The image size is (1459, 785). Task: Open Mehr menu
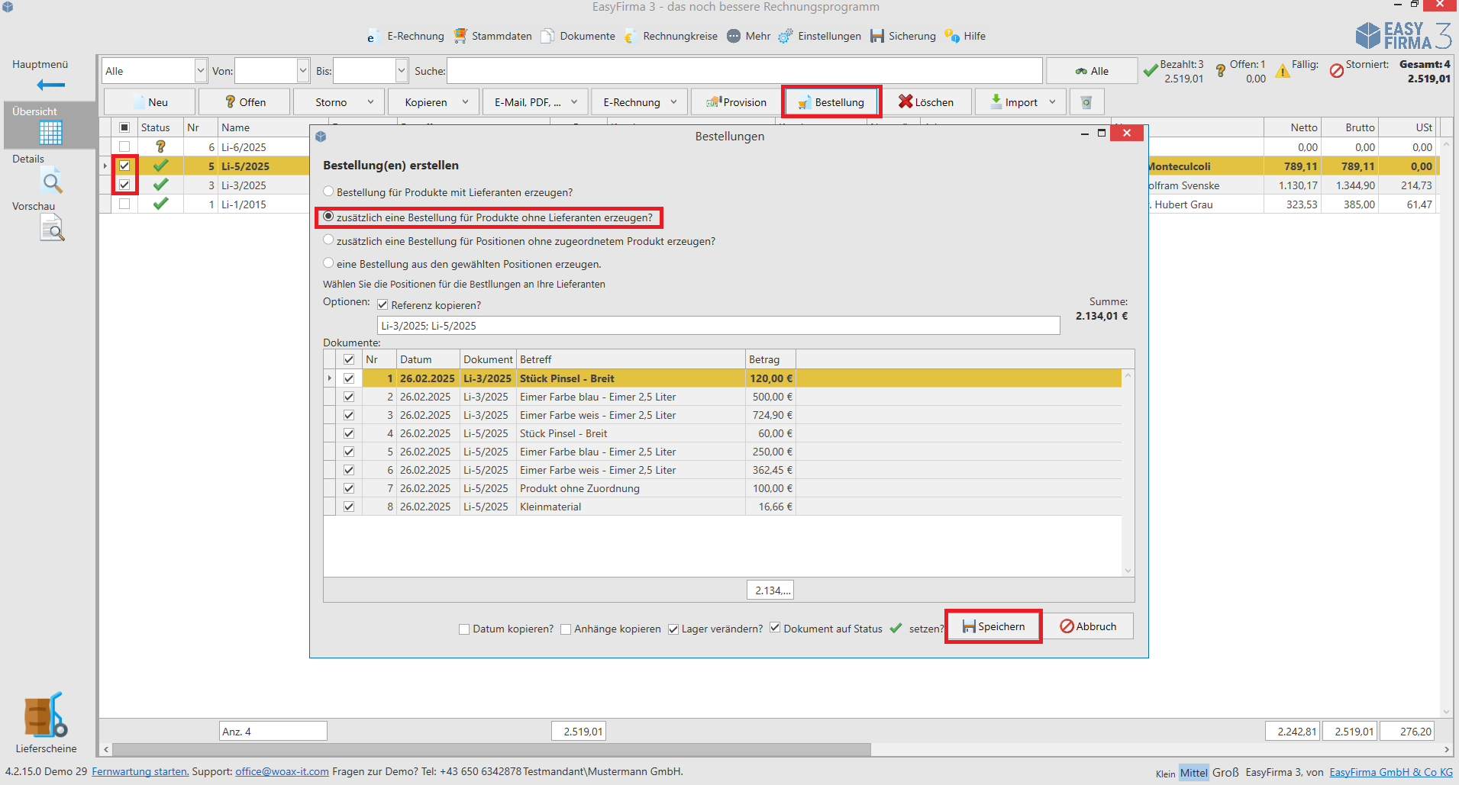tap(749, 36)
